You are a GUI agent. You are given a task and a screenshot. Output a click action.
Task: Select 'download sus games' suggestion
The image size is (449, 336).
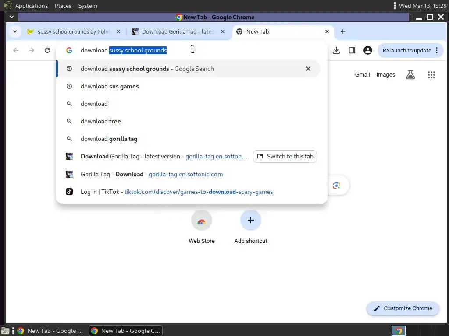tap(189, 86)
